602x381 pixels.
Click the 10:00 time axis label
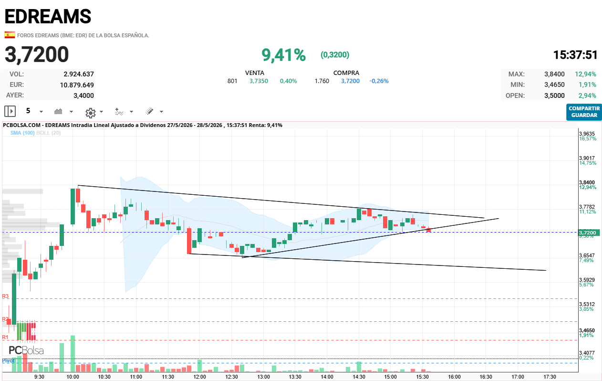(x=73, y=377)
